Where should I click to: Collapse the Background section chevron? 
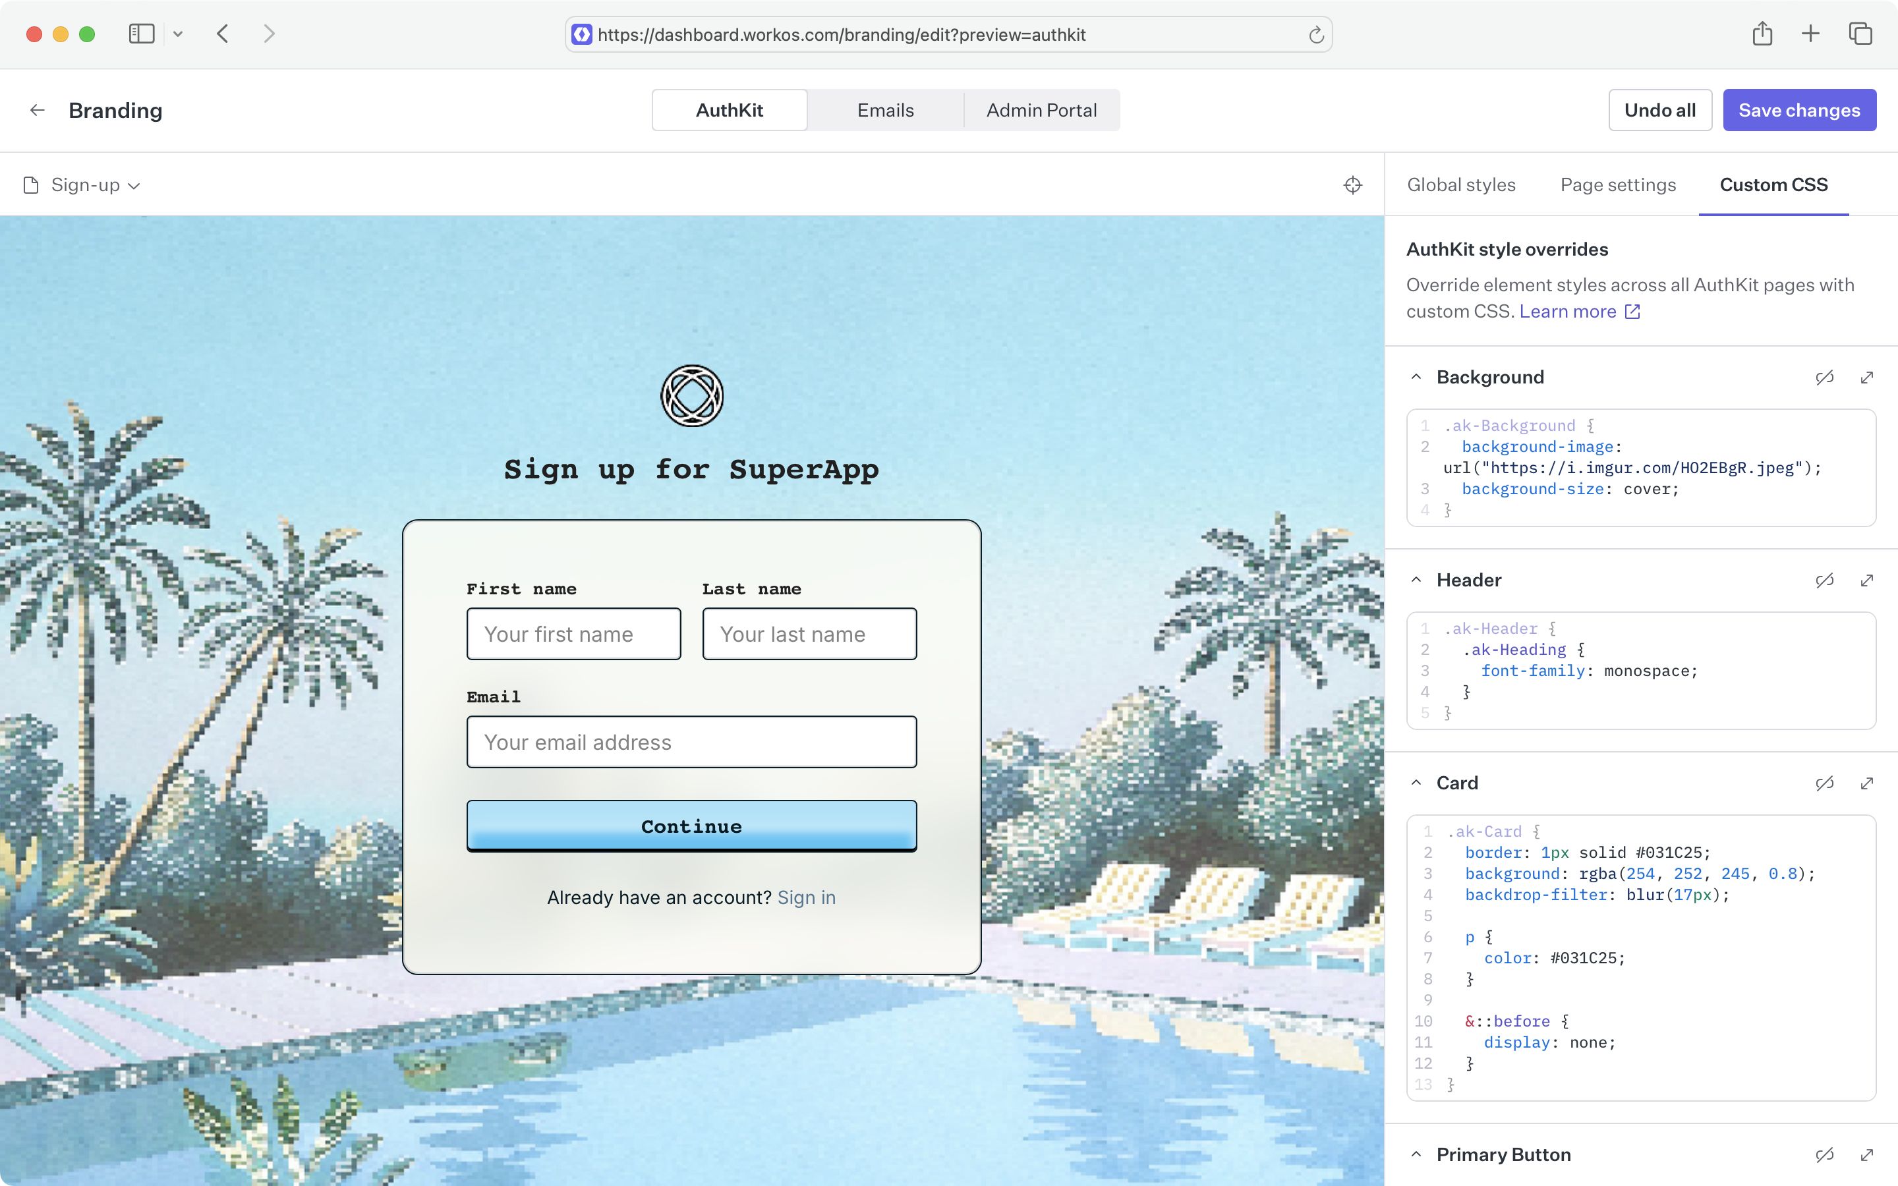(1416, 378)
